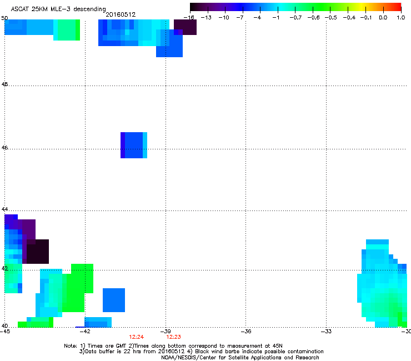This screenshot has height=361, width=411.
Task: Click the NOAA/NESDIS credit line
Action: (240, 358)
